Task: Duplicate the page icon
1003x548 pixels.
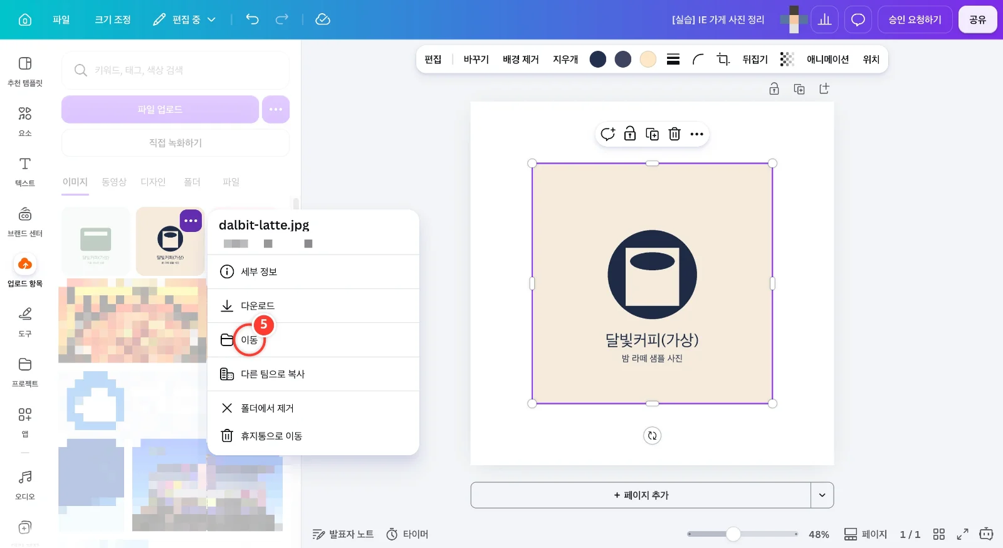Action: point(799,89)
